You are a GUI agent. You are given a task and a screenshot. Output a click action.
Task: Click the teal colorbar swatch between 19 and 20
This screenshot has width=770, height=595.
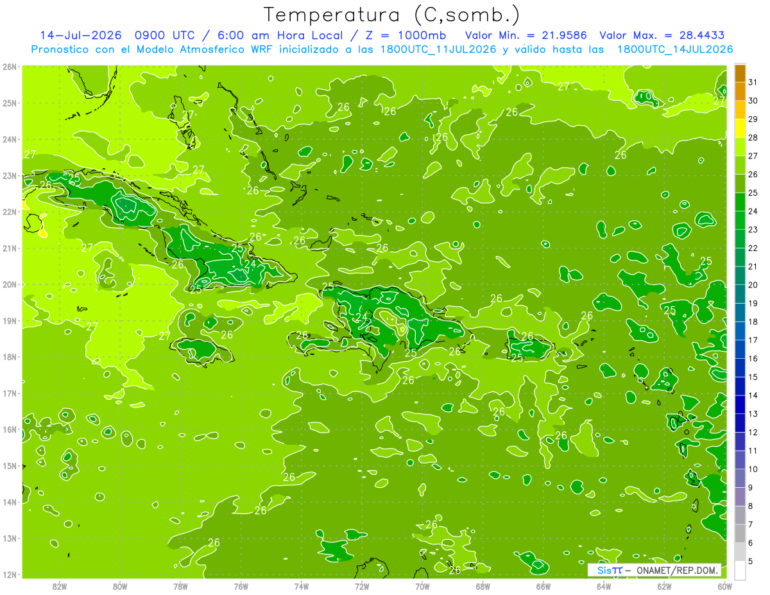(740, 294)
